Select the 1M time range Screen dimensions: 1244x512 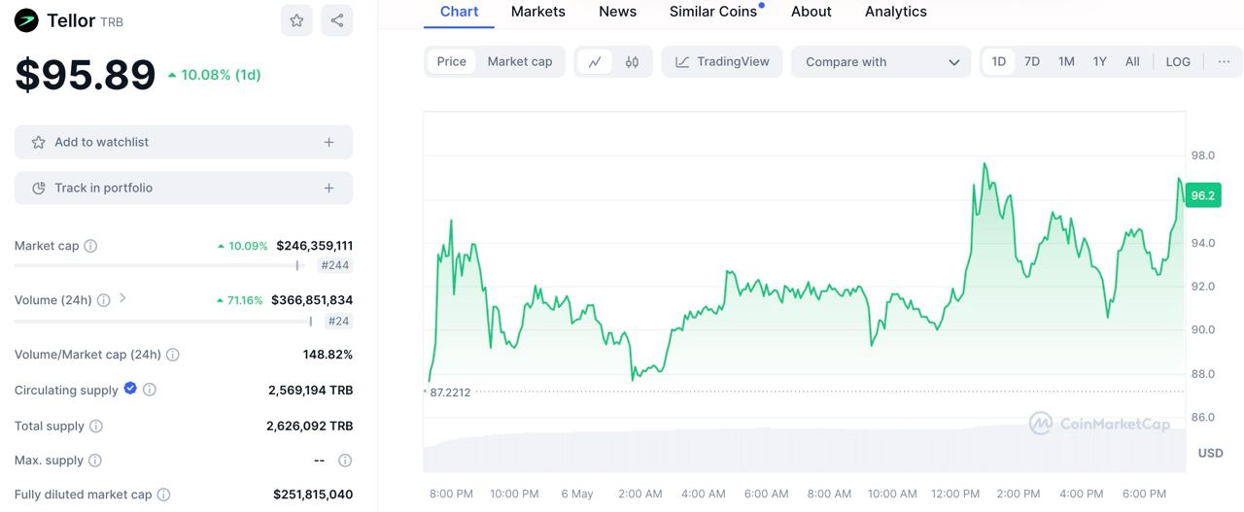click(x=1066, y=61)
